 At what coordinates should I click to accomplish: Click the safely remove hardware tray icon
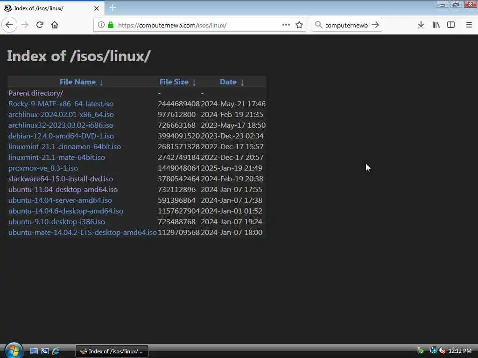pos(421,351)
